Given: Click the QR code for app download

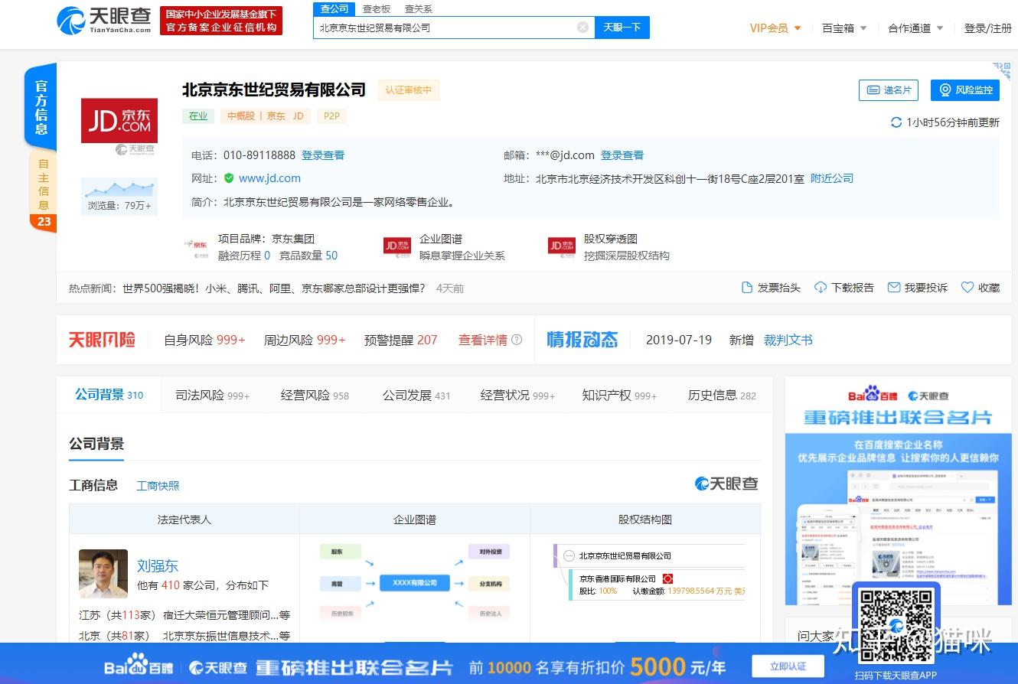Looking at the screenshot, I should pos(896,625).
